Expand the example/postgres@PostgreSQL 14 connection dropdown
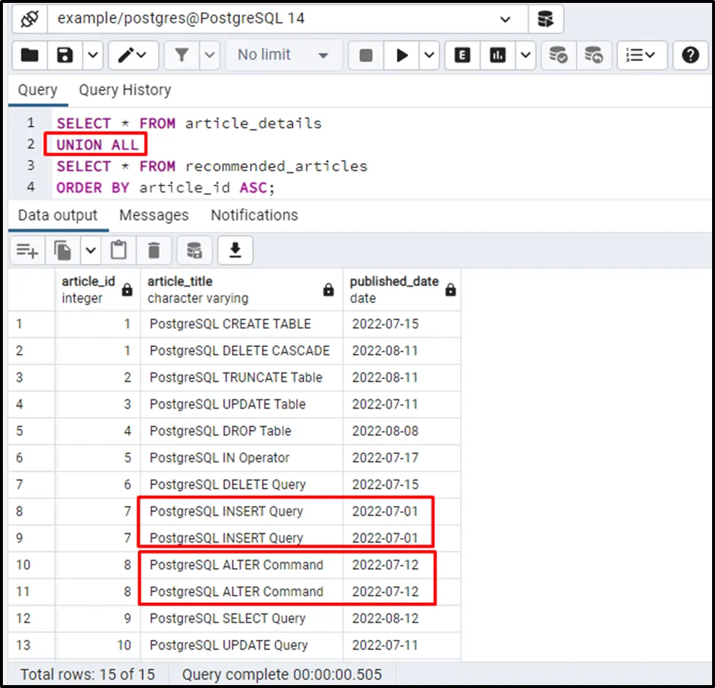Image resolution: width=715 pixels, height=688 pixels. [506, 20]
